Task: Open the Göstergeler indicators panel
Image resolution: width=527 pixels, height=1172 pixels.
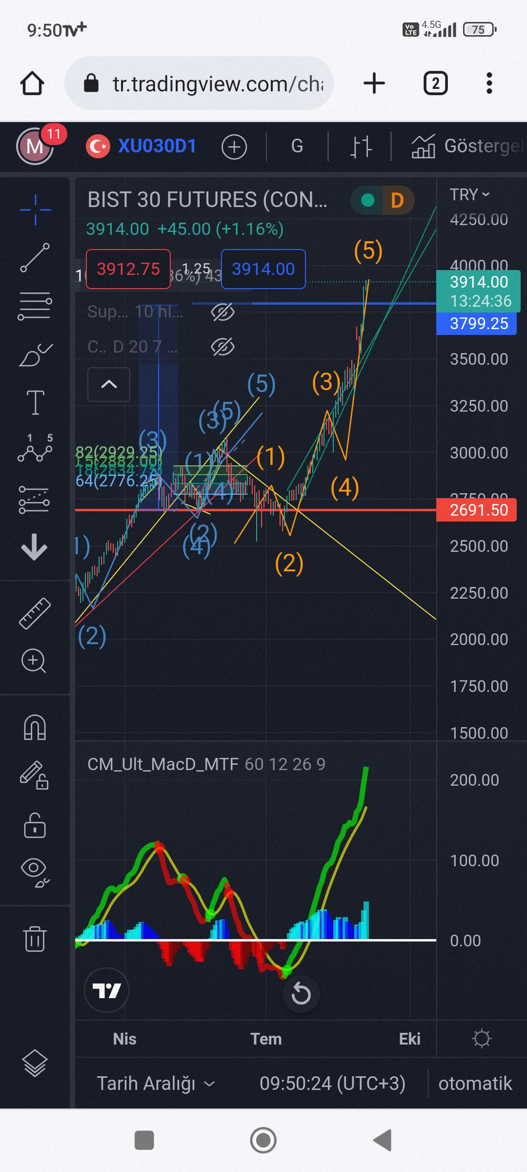Action: click(467, 146)
